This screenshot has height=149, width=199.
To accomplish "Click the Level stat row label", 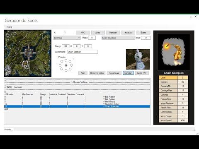I will 168,78.
